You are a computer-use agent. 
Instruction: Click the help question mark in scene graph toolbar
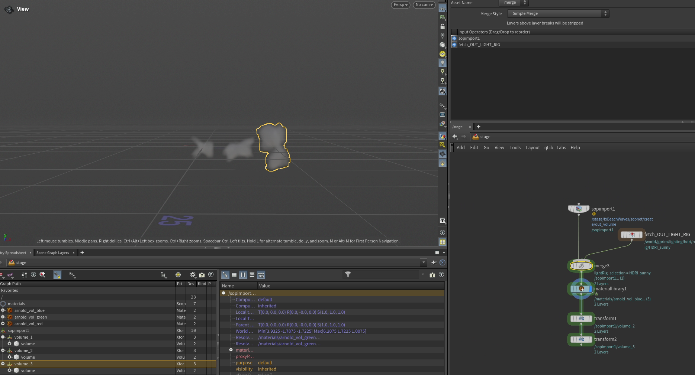point(211,275)
